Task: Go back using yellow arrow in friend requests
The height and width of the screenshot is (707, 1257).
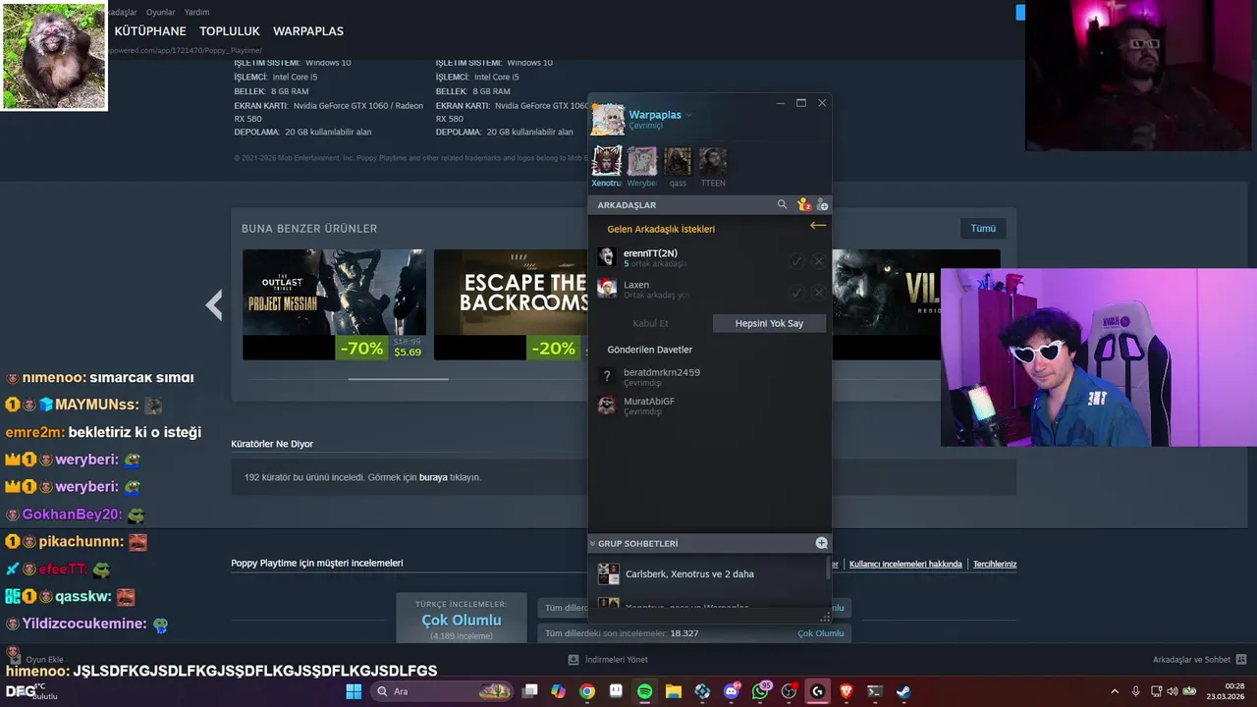Action: tap(818, 226)
